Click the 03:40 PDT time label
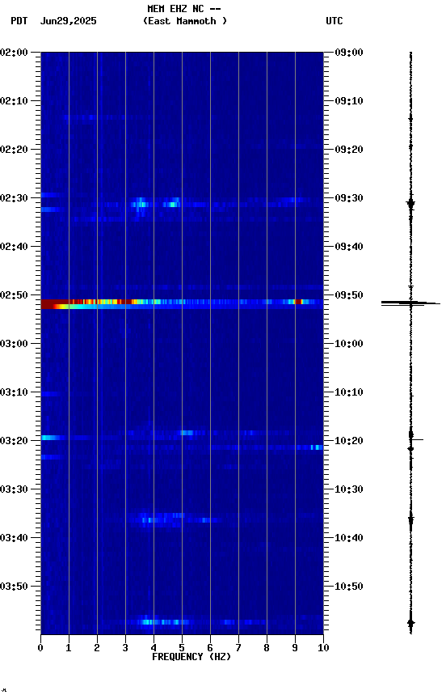 14,538
